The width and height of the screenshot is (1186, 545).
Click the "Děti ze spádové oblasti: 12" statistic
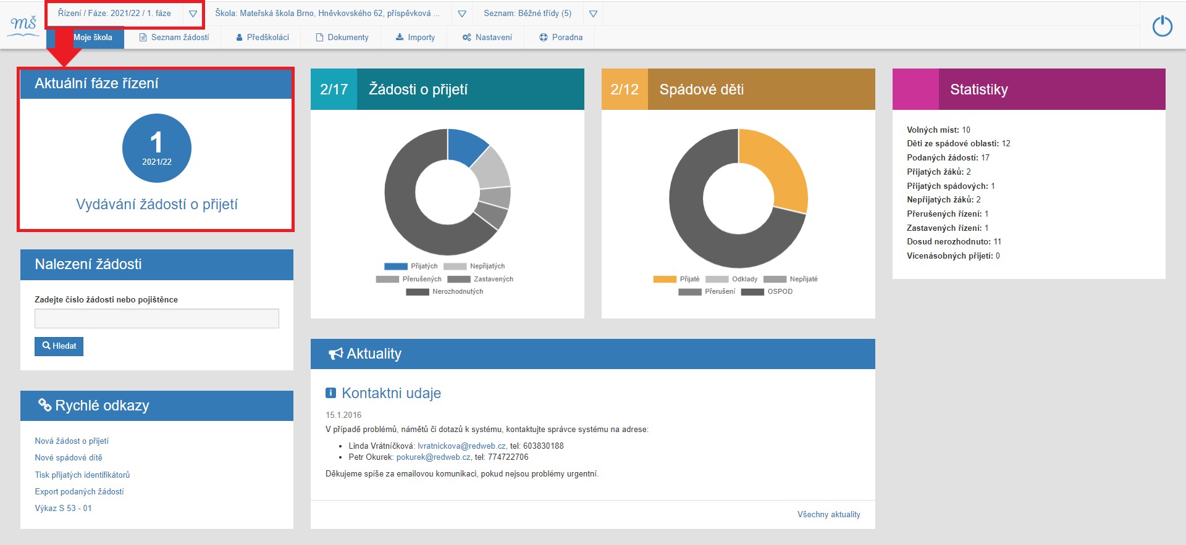(959, 143)
